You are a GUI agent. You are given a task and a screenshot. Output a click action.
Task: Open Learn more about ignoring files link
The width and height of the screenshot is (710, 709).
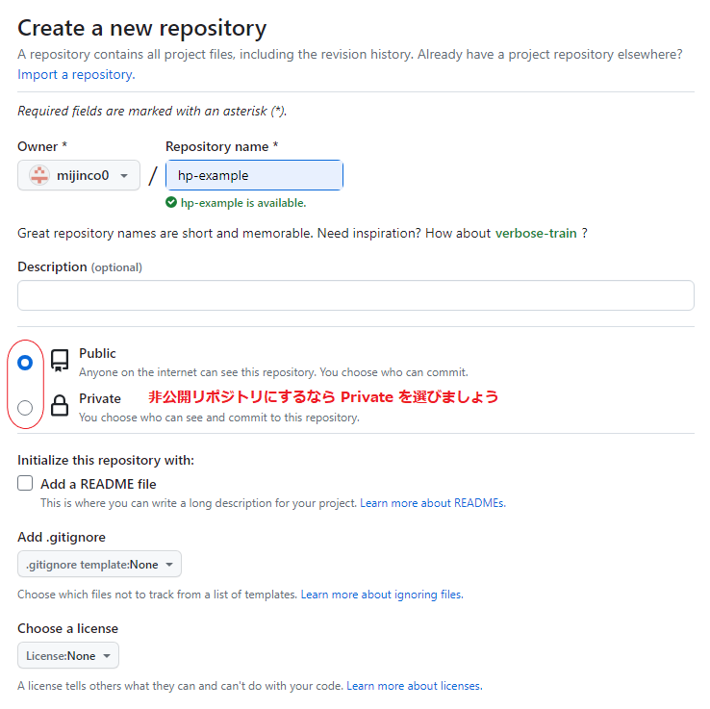click(382, 595)
